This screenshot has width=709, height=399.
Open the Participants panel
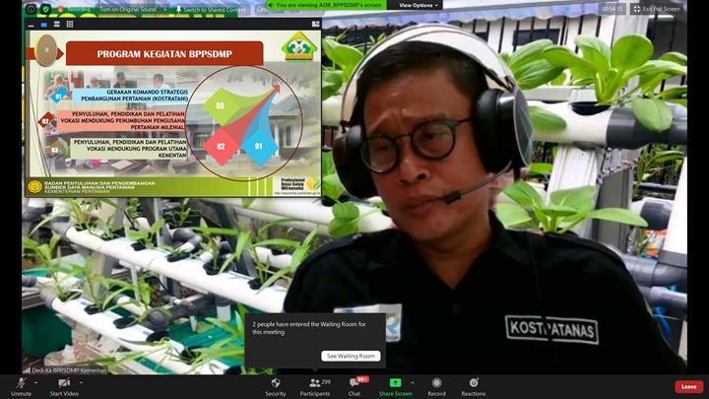pyautogui.click(x=315, y=387)
